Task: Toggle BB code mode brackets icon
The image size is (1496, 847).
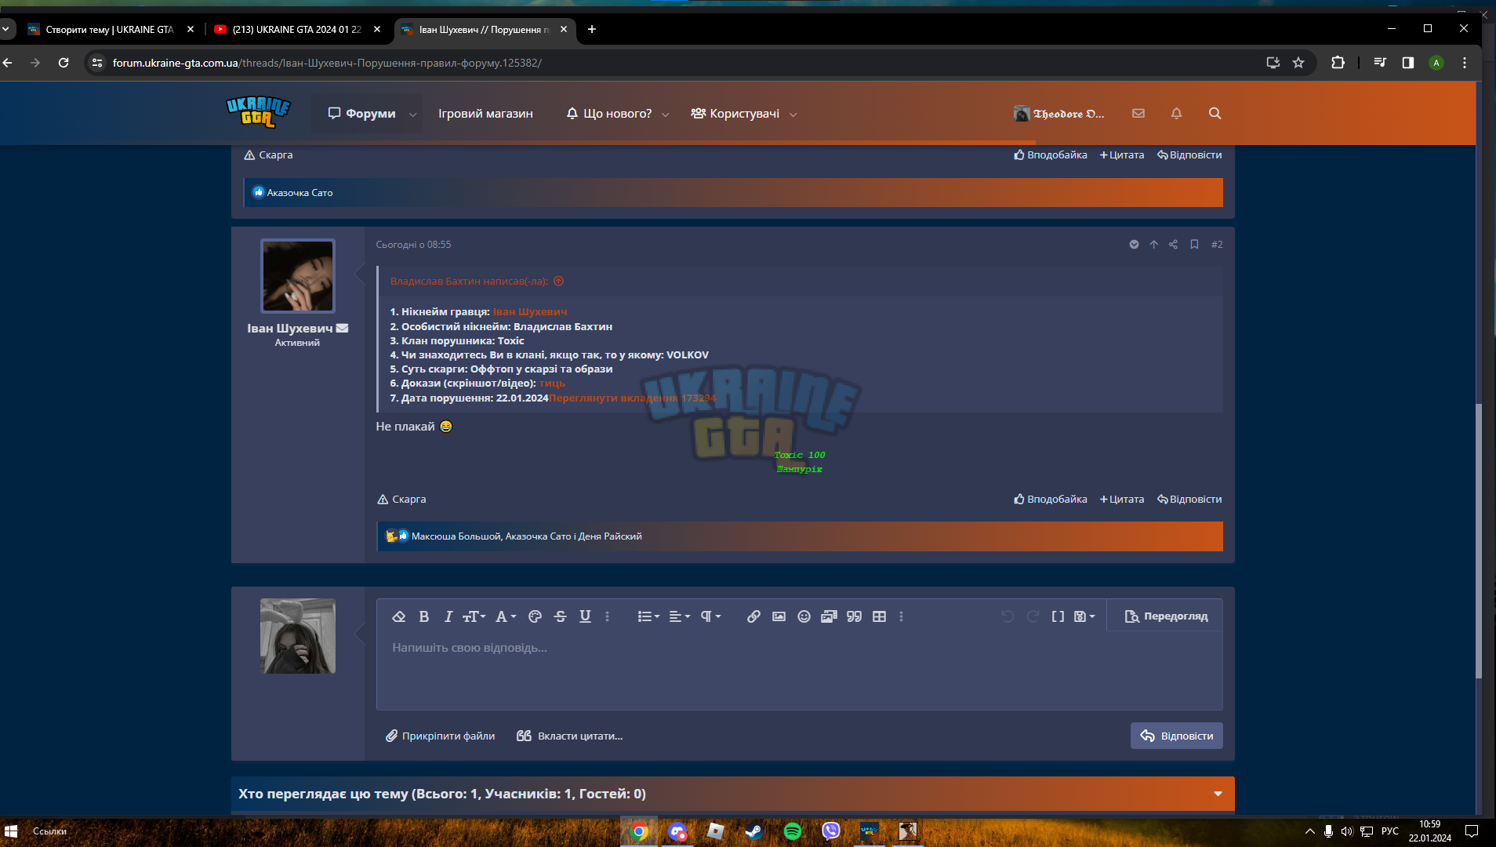Action: click(1058, 616)
